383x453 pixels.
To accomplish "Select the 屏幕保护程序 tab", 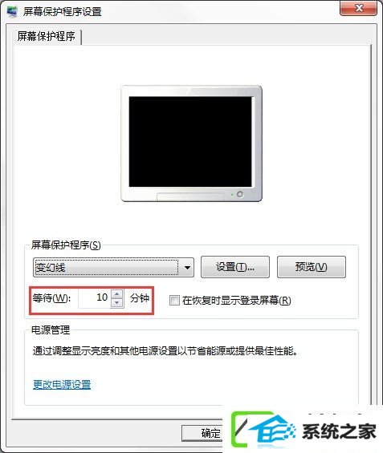I will 47,36.
